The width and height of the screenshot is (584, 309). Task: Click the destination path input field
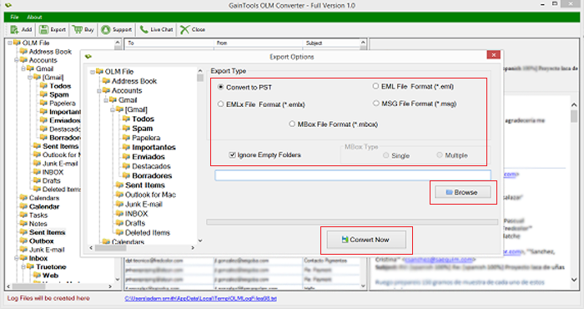[353, 175]
